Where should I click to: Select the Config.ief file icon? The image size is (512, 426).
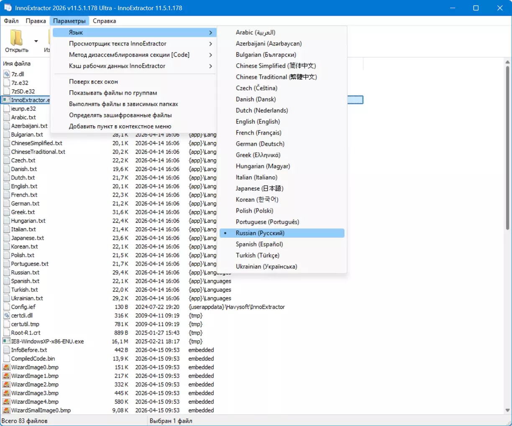click(x=6, y=307)
